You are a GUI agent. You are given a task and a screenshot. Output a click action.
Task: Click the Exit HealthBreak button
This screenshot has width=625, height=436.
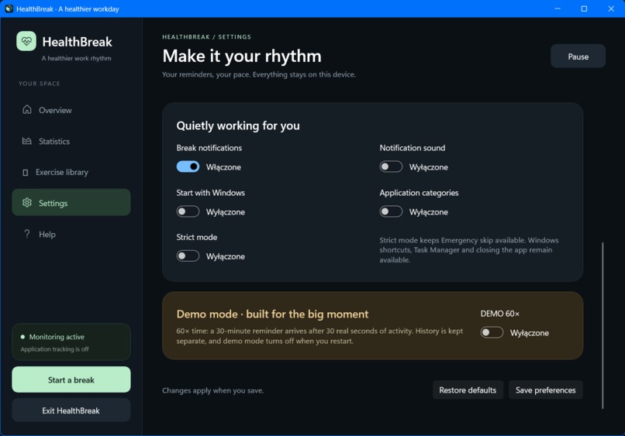coord(71,410)
